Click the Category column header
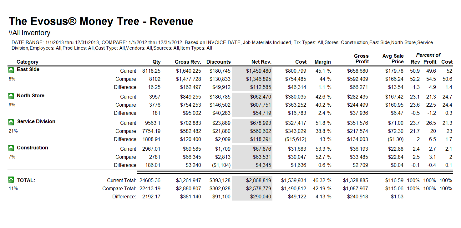461x228 pixels. point(27,62)
